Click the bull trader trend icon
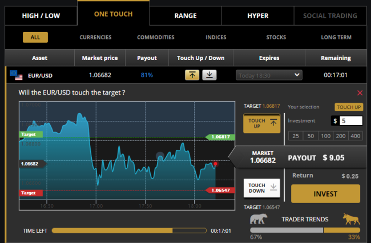Image resolution: width=371 pixels, height=243 pixels. [x=351, y=218]
